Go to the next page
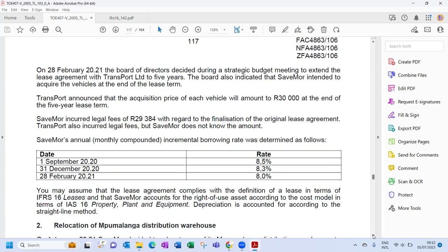 [115, 30]
